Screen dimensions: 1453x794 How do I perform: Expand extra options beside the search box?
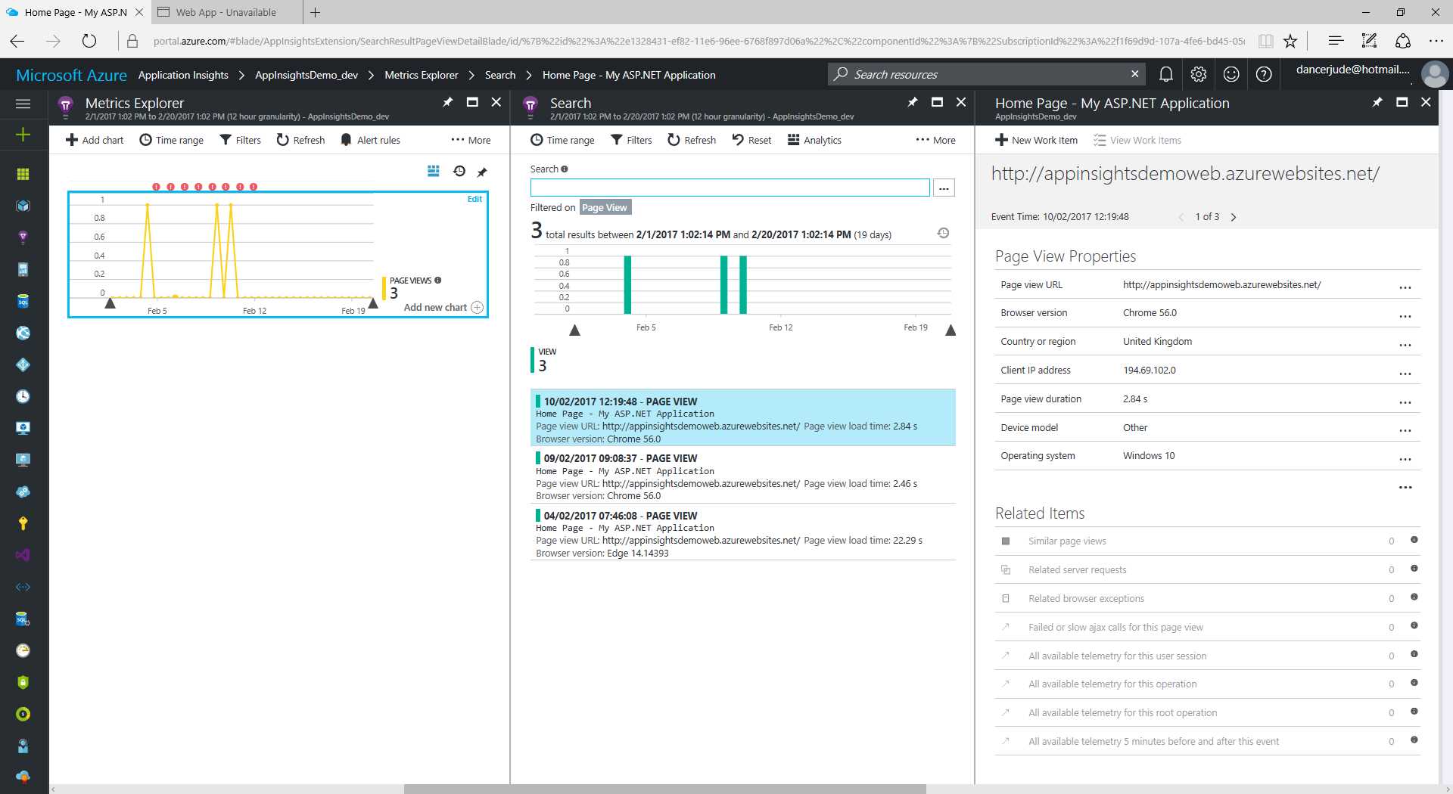click(x=943, y=187)
